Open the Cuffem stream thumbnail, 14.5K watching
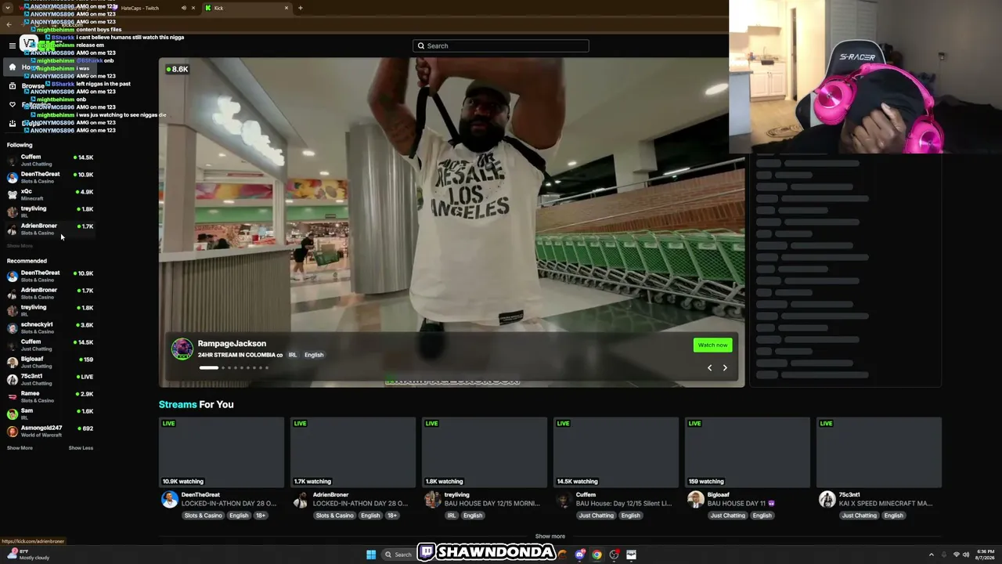 616,453
